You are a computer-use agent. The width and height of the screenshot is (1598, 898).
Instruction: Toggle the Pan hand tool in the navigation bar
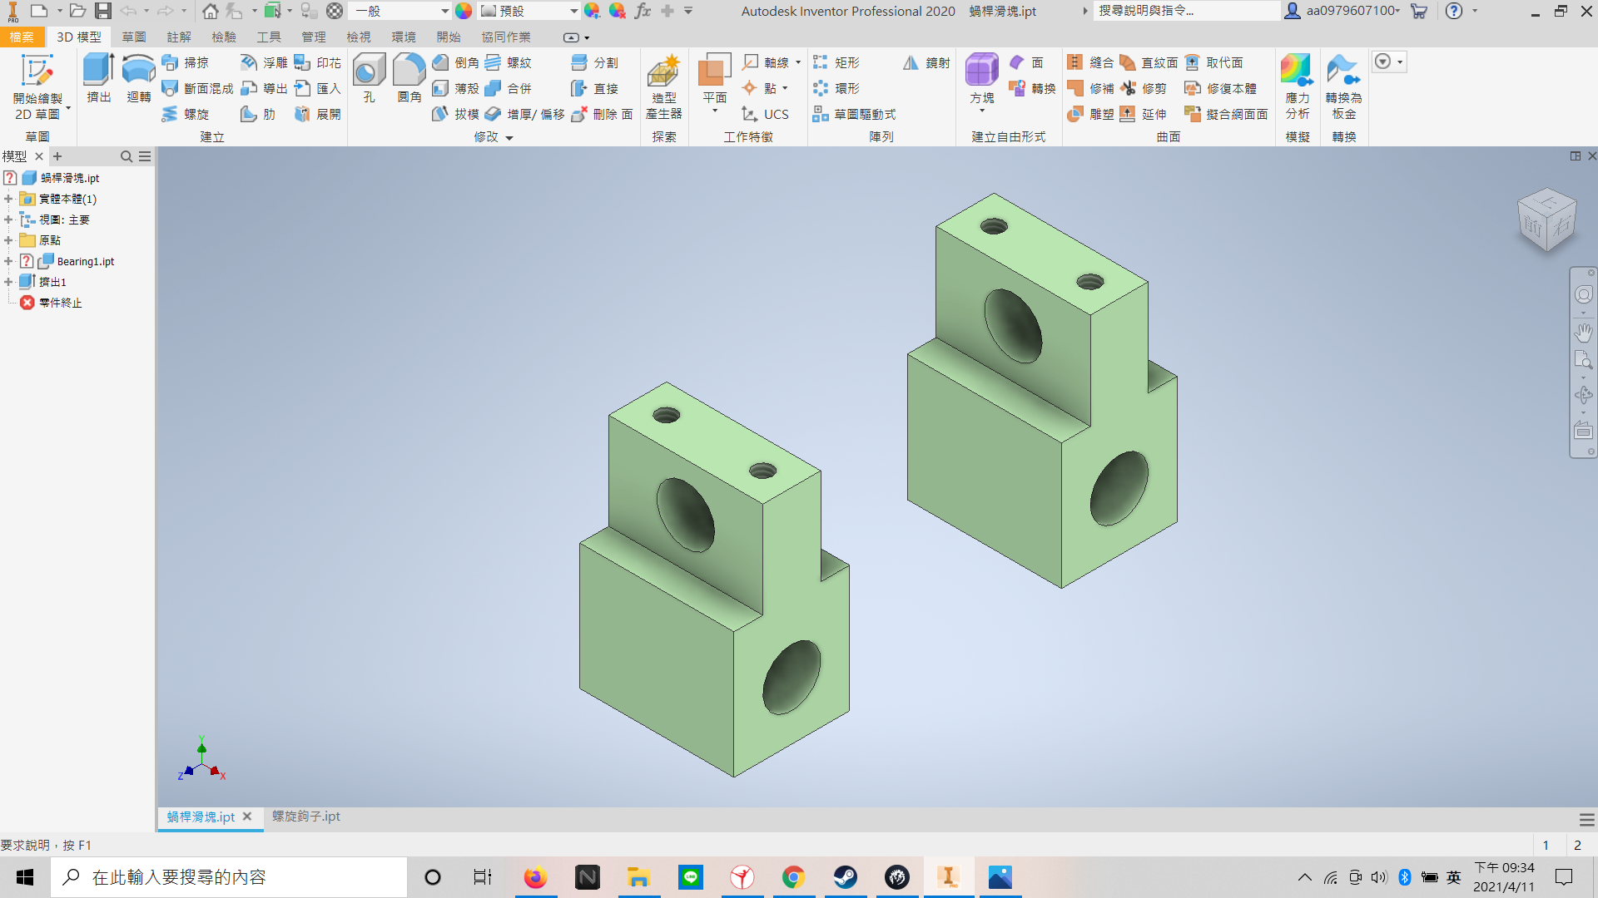(1583, 333)
